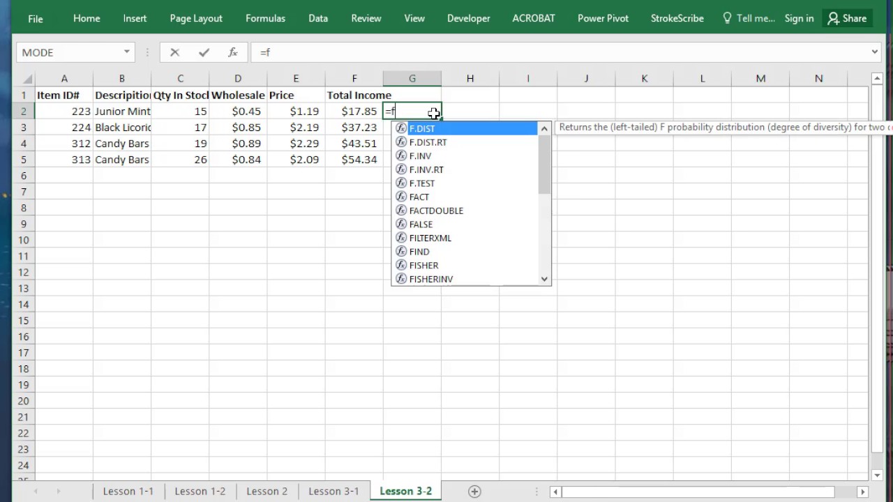Cancel the formula entry with X icon
The image size is (893, 502).
174,52
